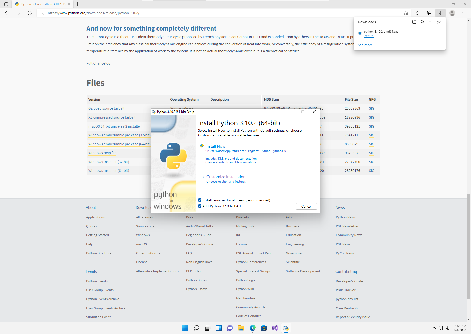Open downloaded file location via folder icon
Viewport: 471px width, 334px height.
(414, 22)
